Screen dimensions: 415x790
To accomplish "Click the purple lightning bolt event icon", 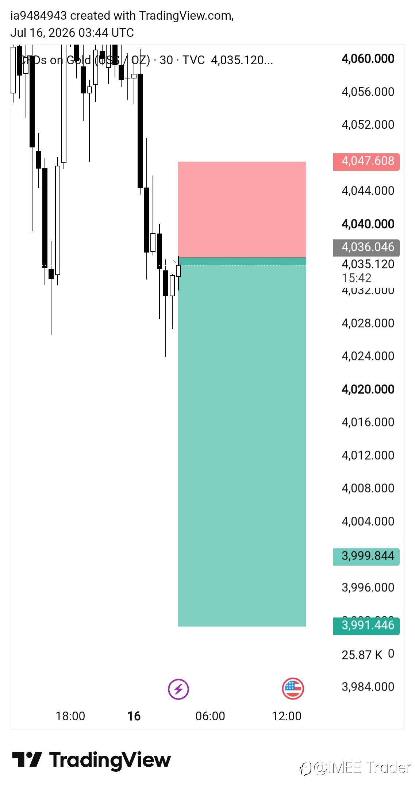I will [x=178, y=689].
